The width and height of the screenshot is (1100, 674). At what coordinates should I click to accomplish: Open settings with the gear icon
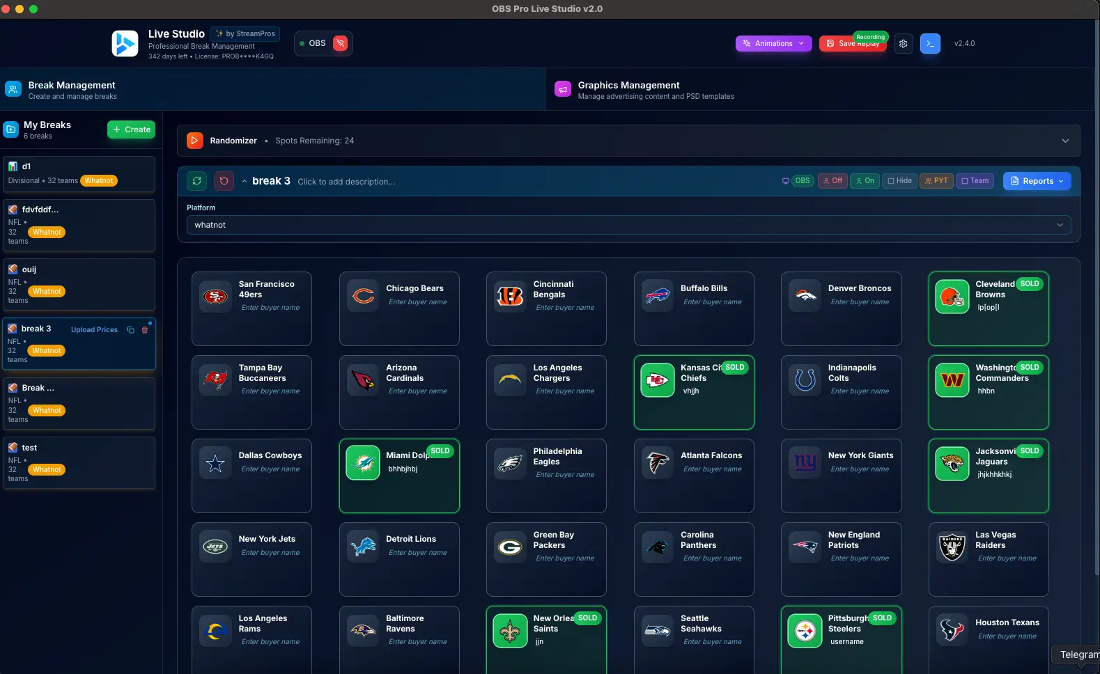pos(904,44)
